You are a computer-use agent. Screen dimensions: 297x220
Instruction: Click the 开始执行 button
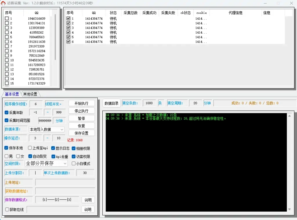[82, 103]
